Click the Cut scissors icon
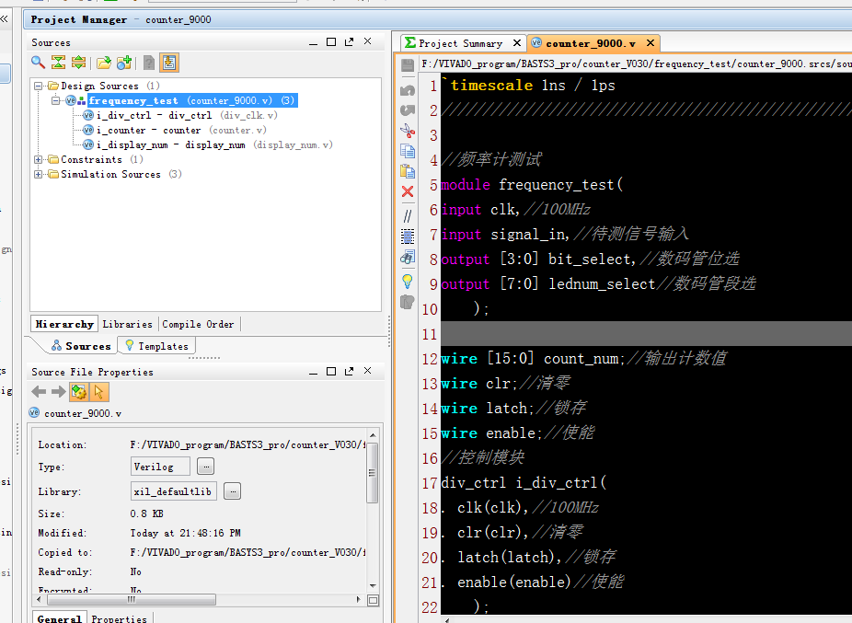852x623 pixels. tap(408, 131)
